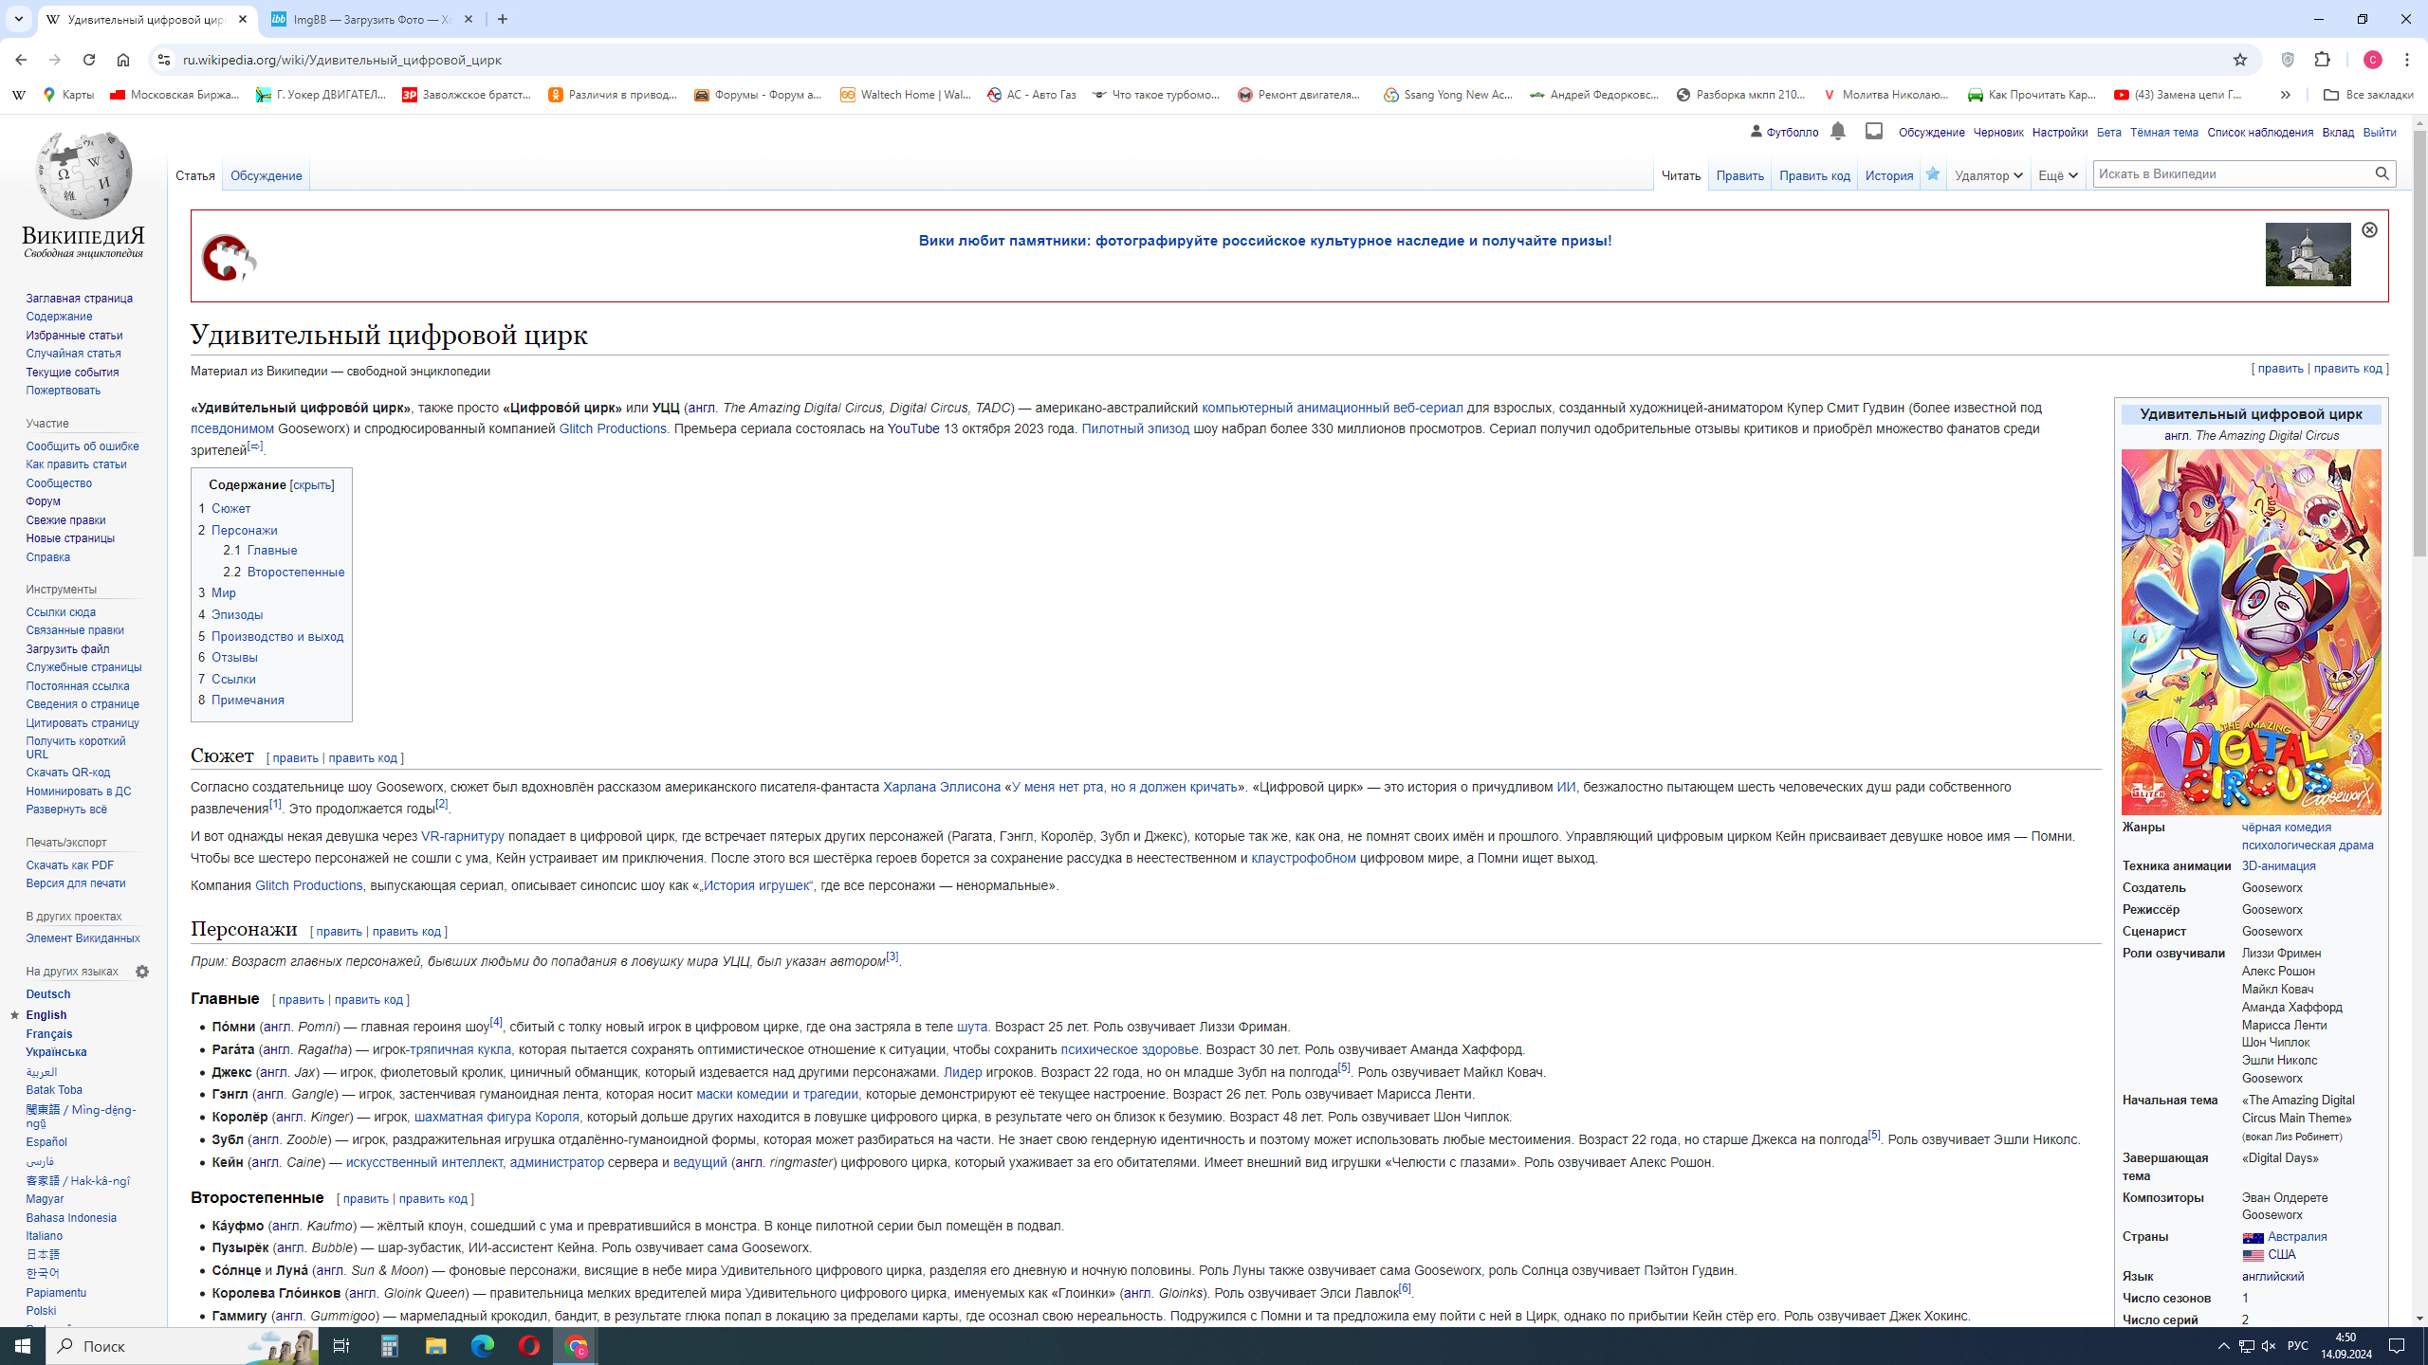Open the Digital Circus poster image
Viewport: 2428px width, 1365px height.
(x=2251, y=632)
